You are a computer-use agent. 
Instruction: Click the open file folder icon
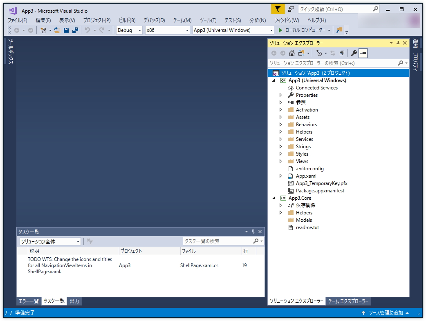tap(57, 30)
